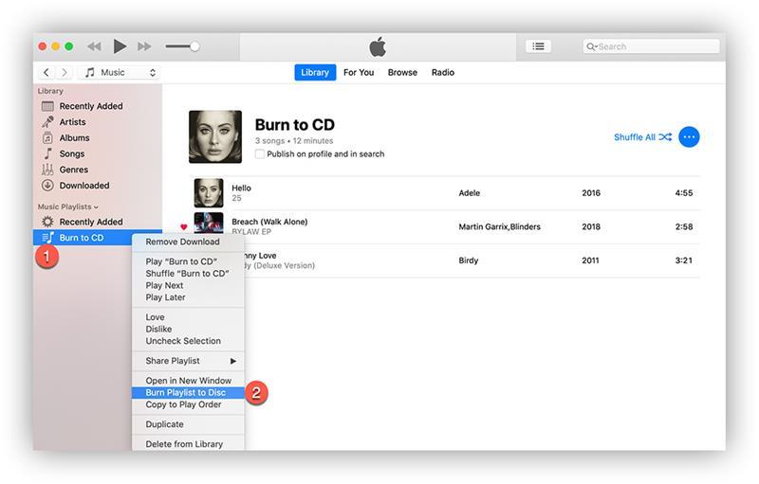Open the Music media type dropdown
Screen dimensions: 759x484
point(120,73)
